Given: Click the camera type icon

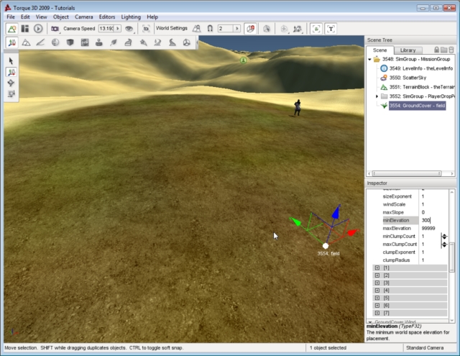Looking at the screenshot, I should (x=55, y=29).
